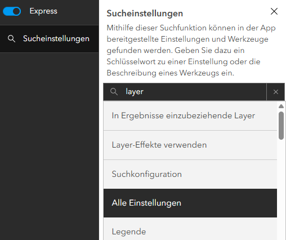Image resolution: width=286 pixels, height=240 pixels.
Task: Open Sucheinstellungen in the sidebar
Action: [50, 39]
